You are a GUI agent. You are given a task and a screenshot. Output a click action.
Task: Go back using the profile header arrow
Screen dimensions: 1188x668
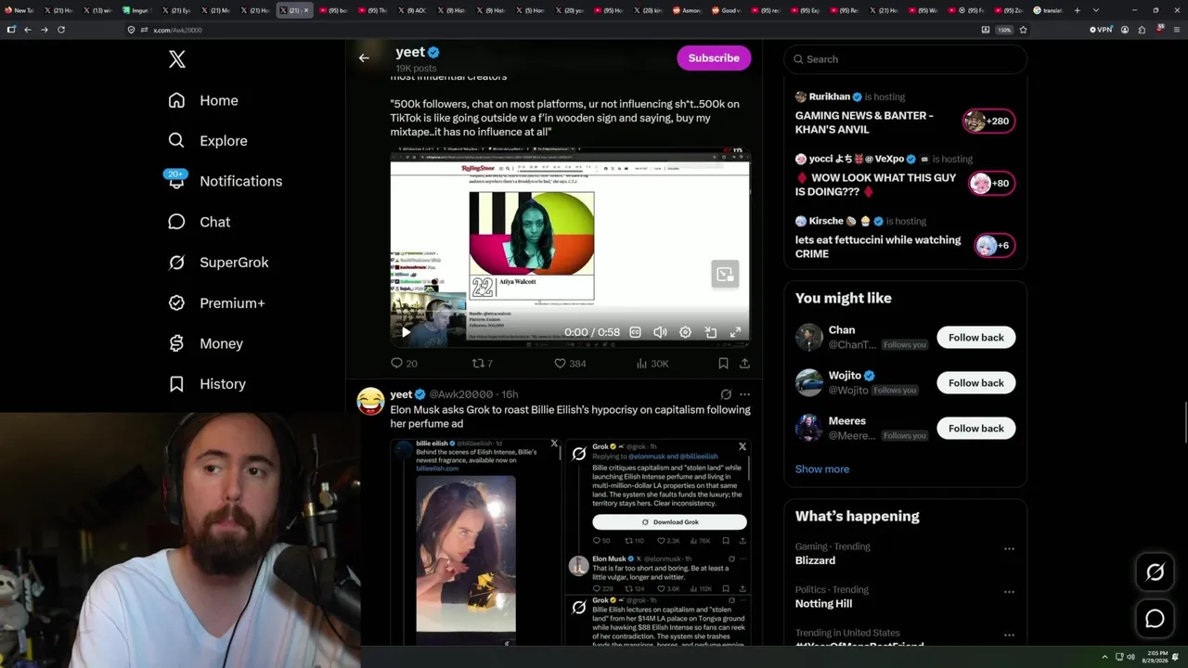tap(364, 58)
